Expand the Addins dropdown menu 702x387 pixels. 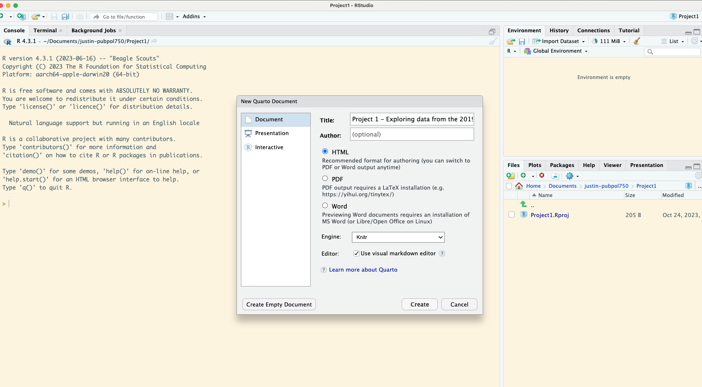point(194,17)
